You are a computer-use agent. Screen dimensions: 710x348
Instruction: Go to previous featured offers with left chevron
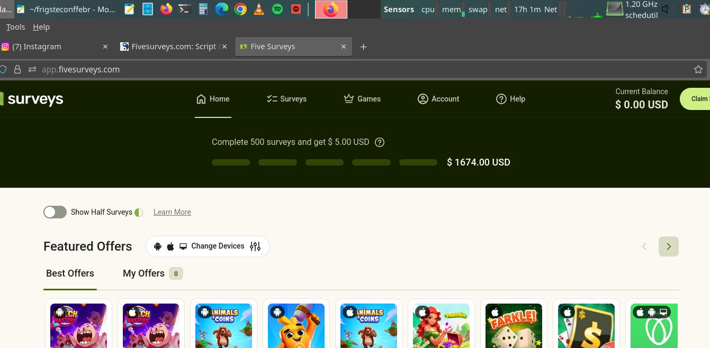pos(644,246)
